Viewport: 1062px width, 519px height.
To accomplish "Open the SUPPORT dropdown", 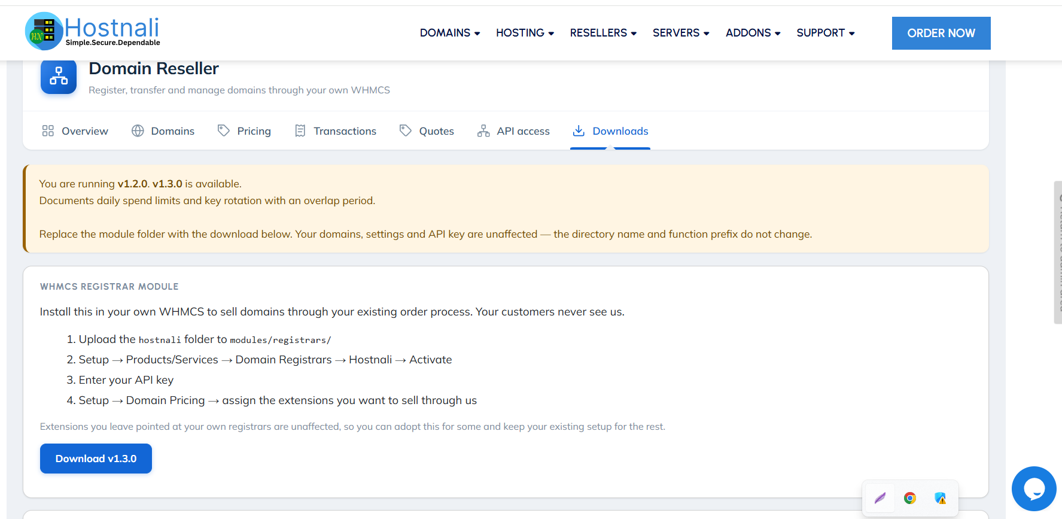I will point(826,33).
